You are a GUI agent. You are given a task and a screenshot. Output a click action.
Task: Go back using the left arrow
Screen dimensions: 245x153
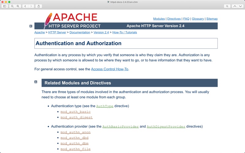25,6
